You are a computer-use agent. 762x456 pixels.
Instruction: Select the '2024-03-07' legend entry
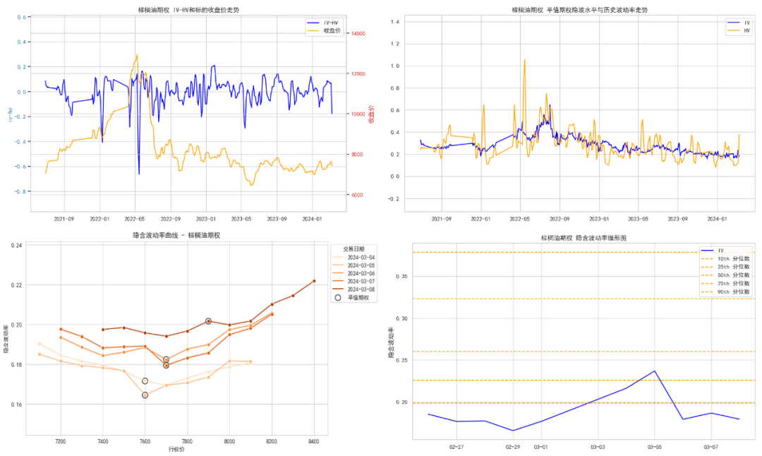[x=353, y=282]
